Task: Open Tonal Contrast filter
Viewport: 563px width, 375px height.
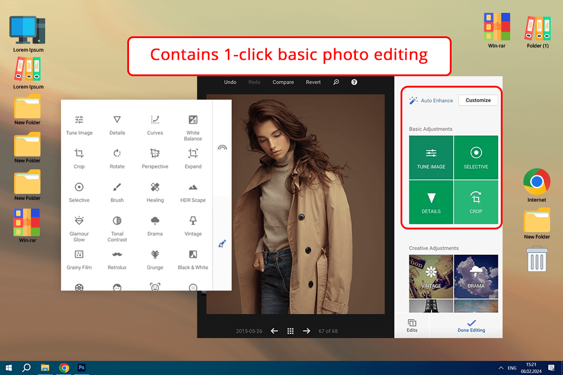Action: 117,229
